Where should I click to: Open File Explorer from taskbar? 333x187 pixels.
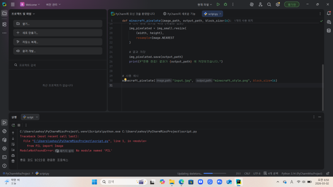pos(172,182)
